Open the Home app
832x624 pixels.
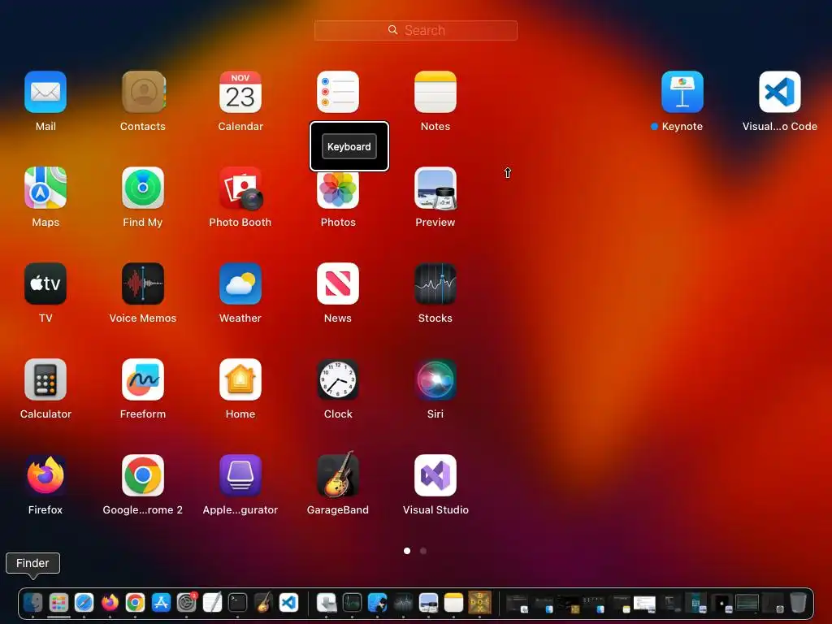tap(240, 379)
